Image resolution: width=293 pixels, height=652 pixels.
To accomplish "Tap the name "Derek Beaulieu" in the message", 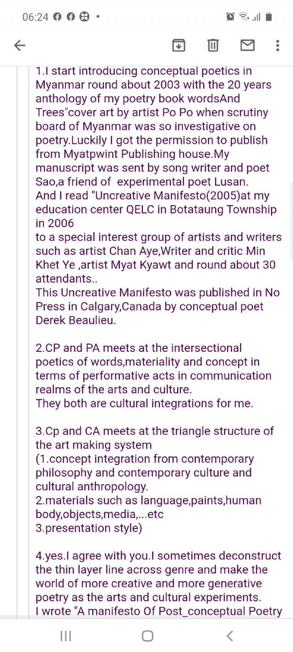I will tap(76, 320).
